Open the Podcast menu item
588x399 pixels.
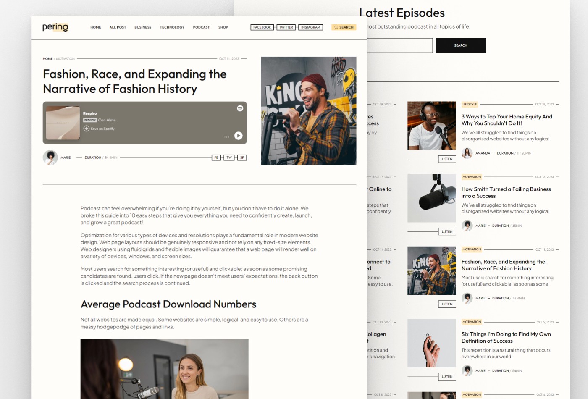(x=201, y=27)
